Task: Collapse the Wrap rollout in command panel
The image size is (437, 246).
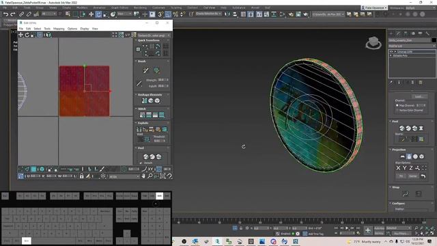Action: click(396, 187)
